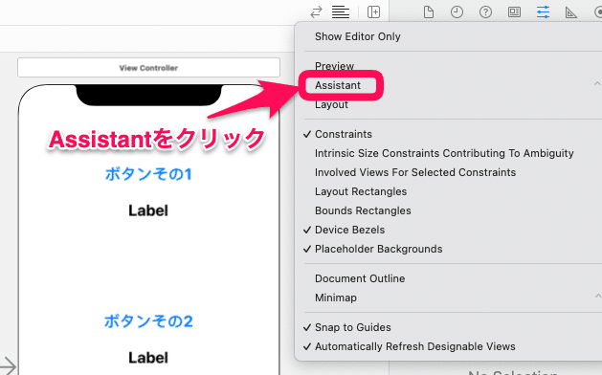
Task: Click the ボタンその2 button on canvas
Action: coord(148,321)
